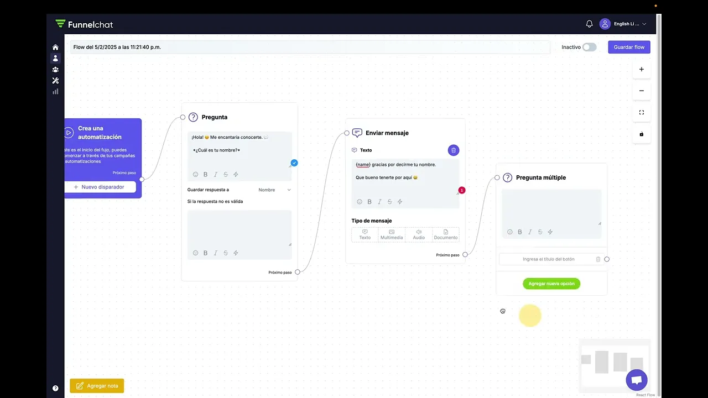Screen dimensions: 708x398
Task: Apply italic in Pregunta question message
Action: pos(216,174)
